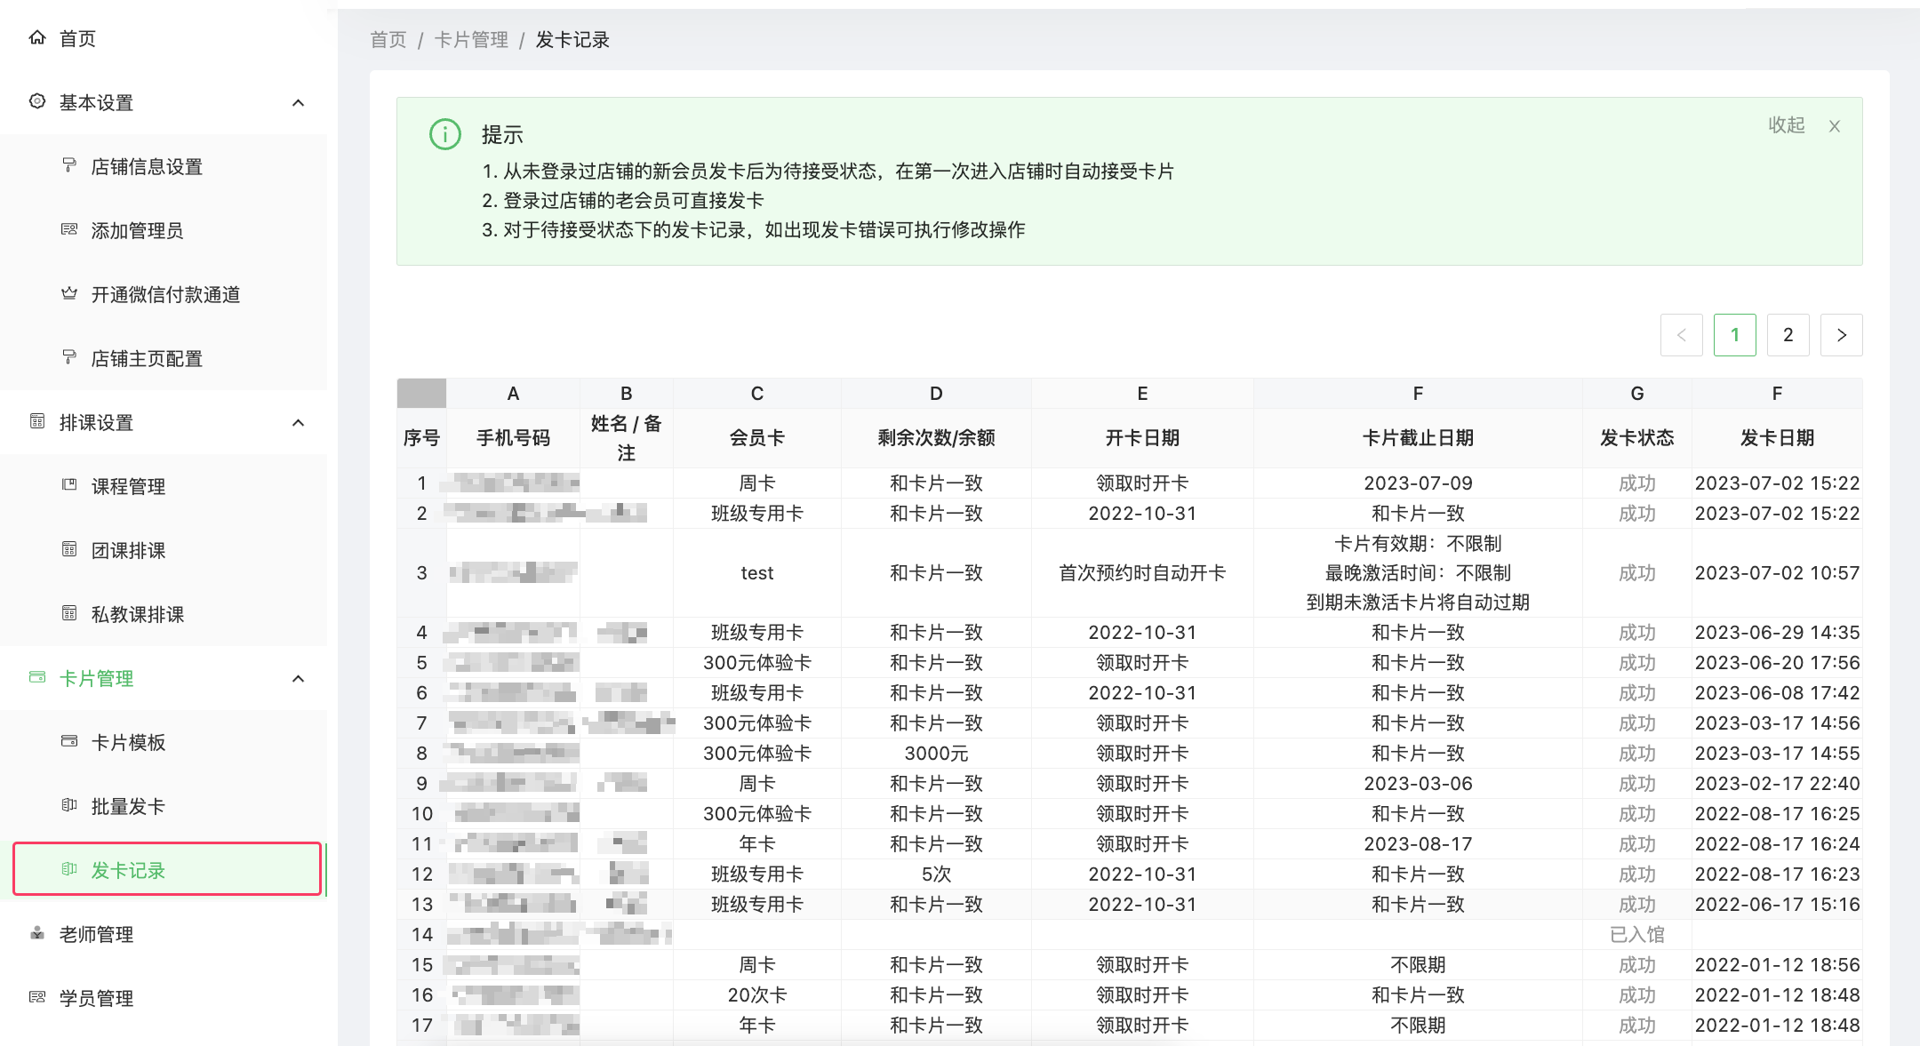Open the 团课排课 menu item
This screenshot has height=1046, width=1920.
(x=164, y=550)
